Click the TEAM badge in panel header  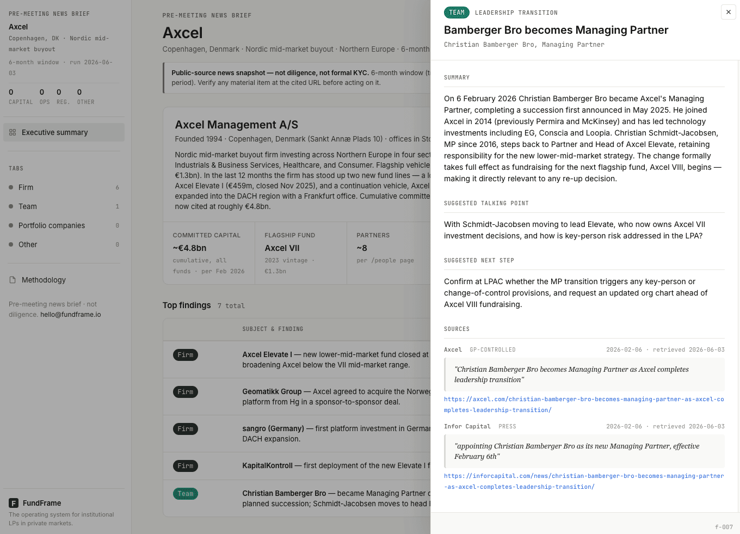click(457, 13)
